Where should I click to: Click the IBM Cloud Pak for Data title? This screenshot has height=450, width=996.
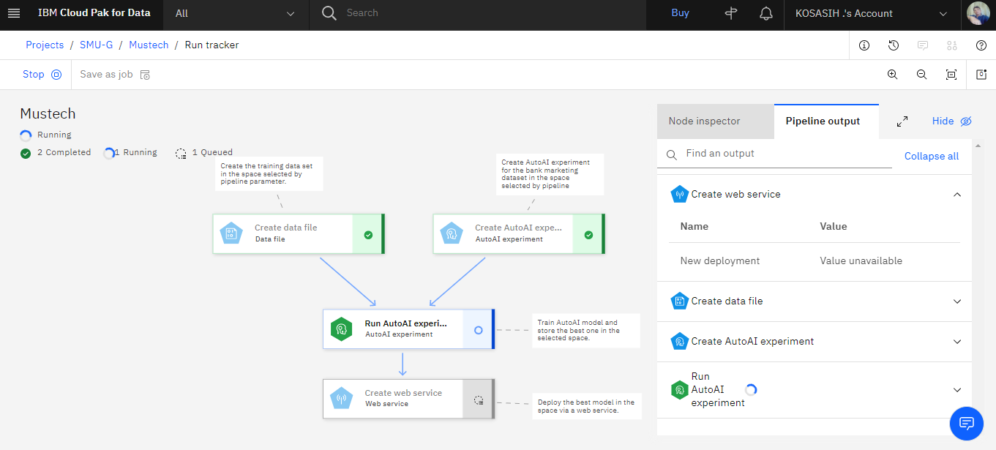tap(94, 13)
